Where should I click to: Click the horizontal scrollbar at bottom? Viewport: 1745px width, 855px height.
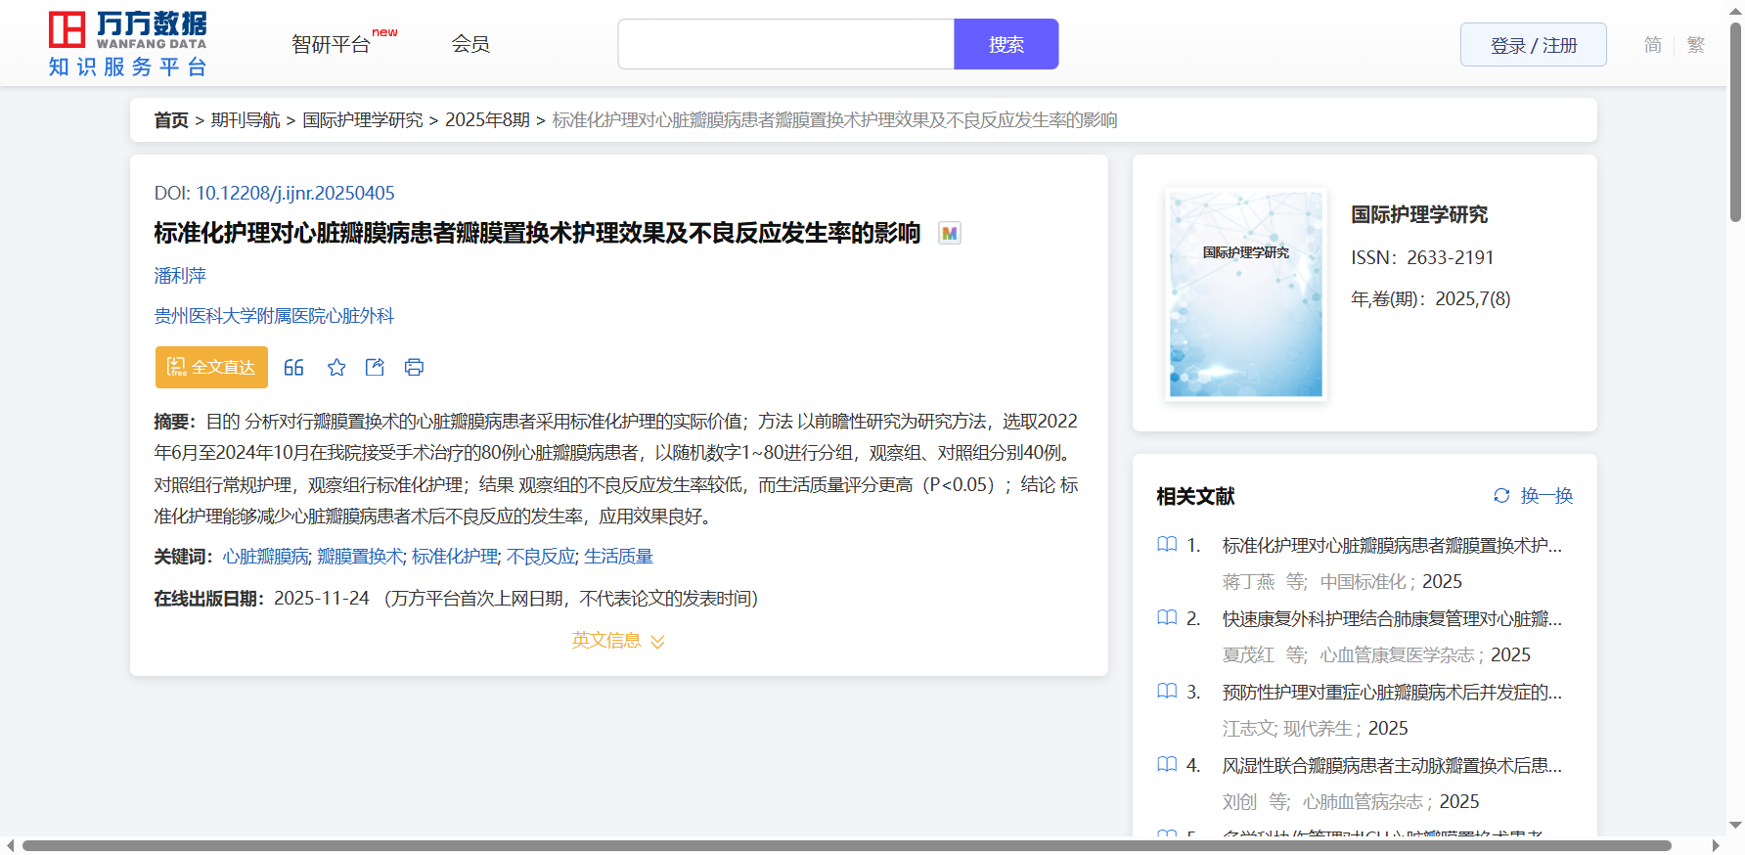[x=846, y=845]
